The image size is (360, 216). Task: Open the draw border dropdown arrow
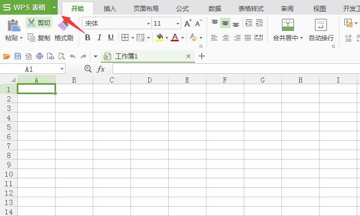148,38
